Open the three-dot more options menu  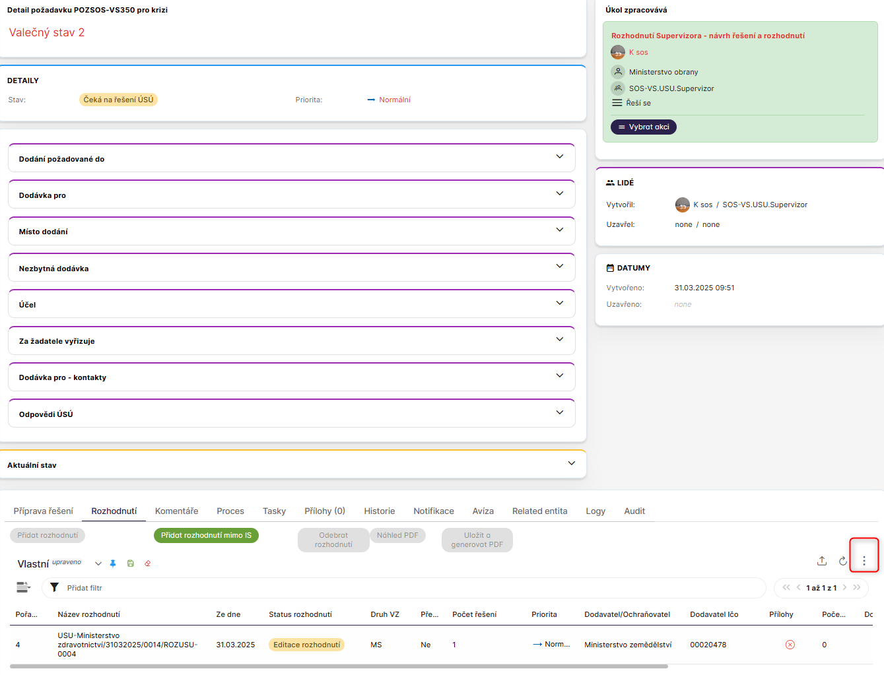[864, 561]
